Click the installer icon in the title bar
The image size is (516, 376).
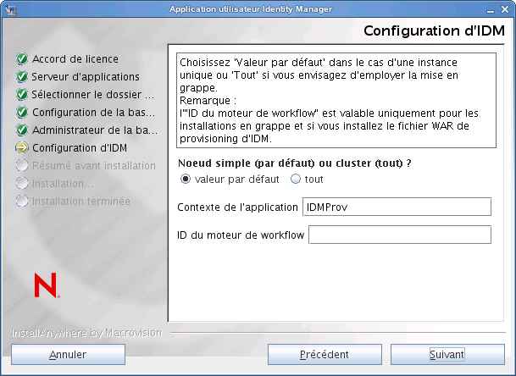[10, 9]
